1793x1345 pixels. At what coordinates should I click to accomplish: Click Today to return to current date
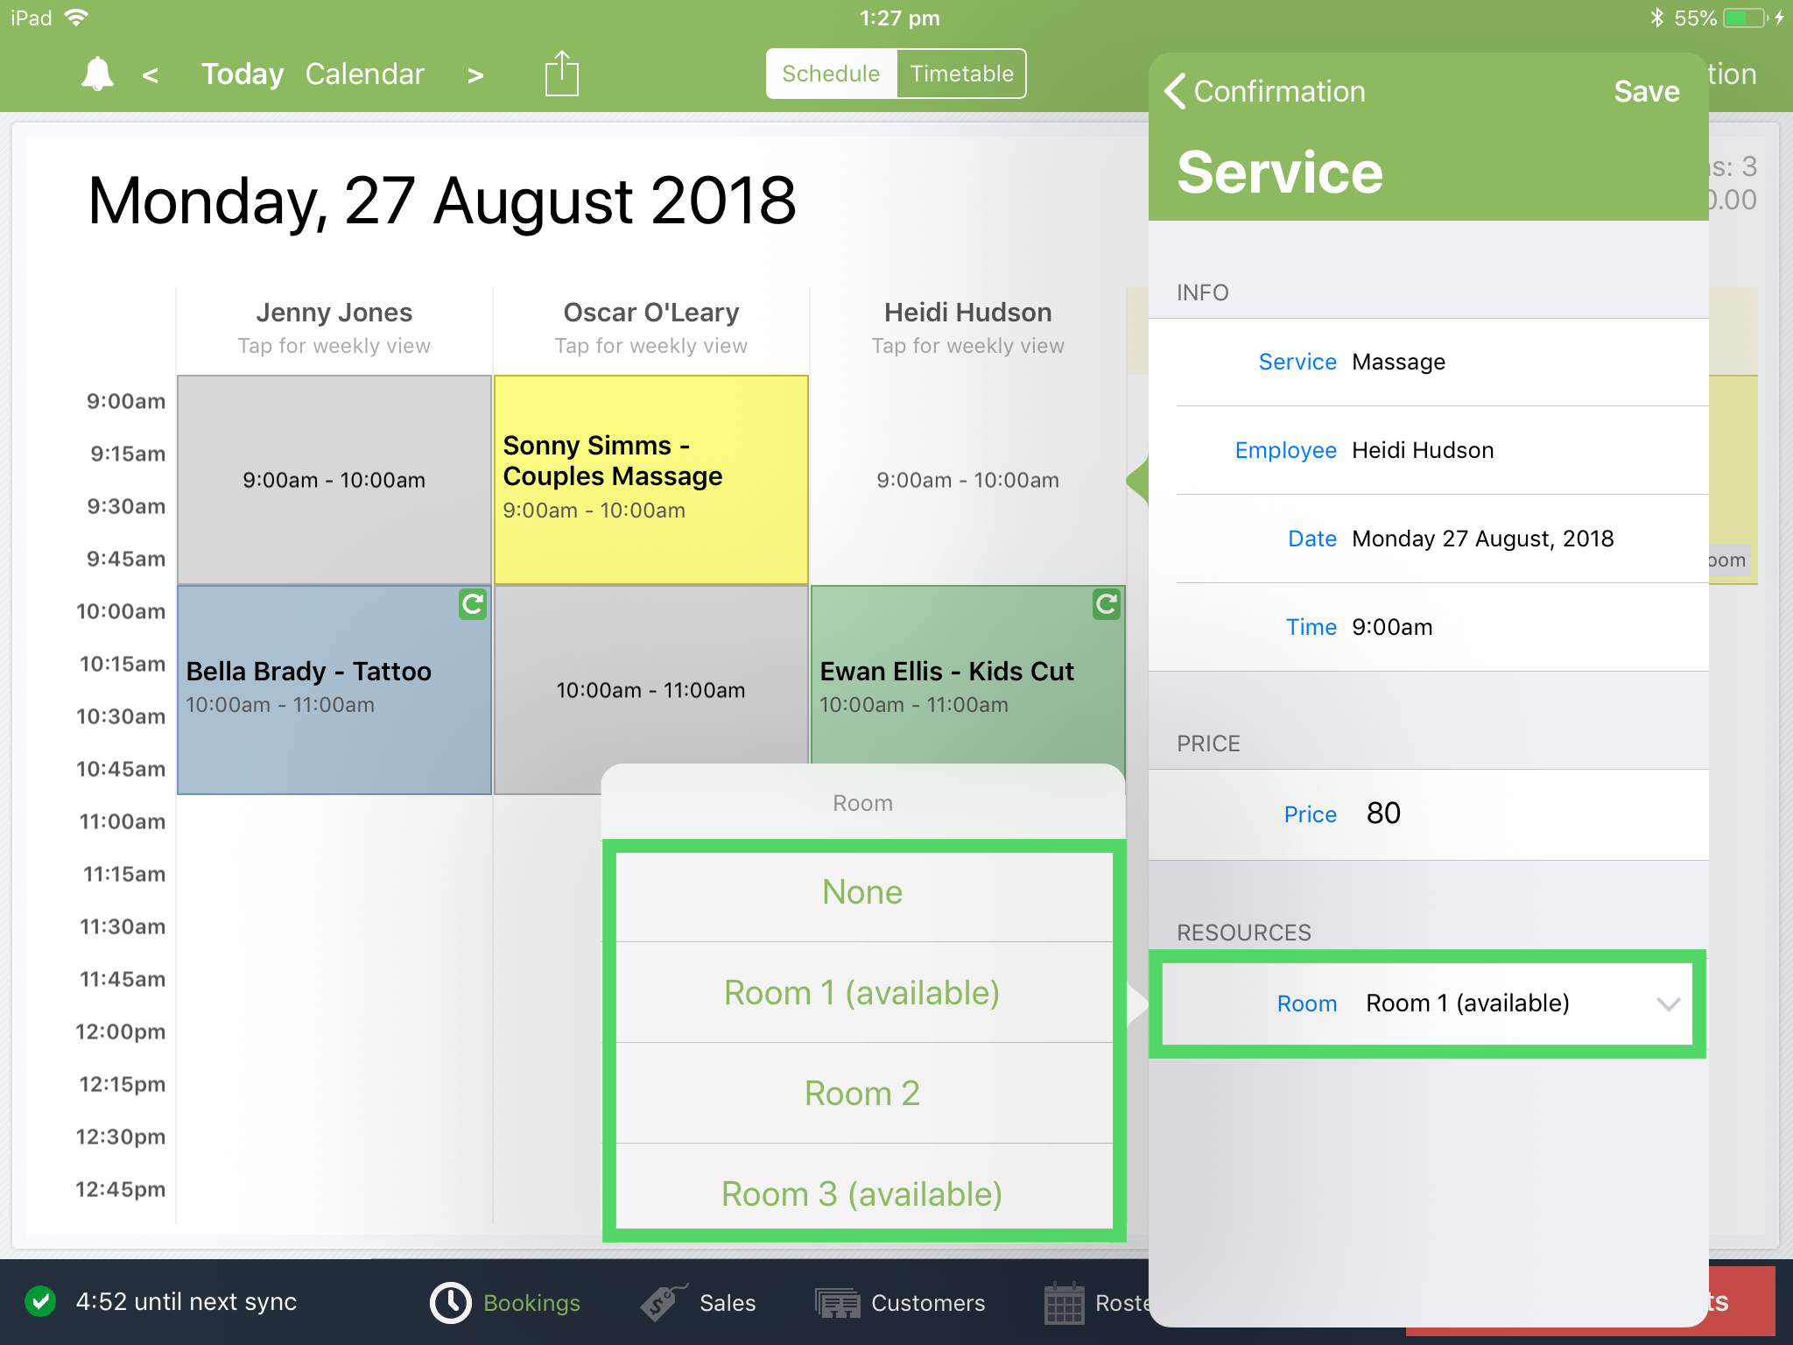coord(242,74)
